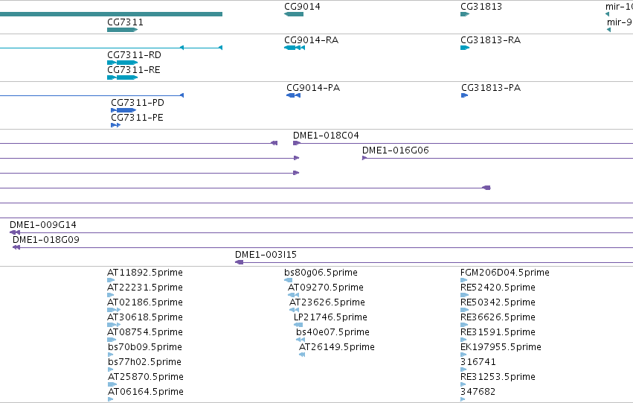Select the CG7311 gene arrow glyph

pyautogui.click(x=122, y=30)
